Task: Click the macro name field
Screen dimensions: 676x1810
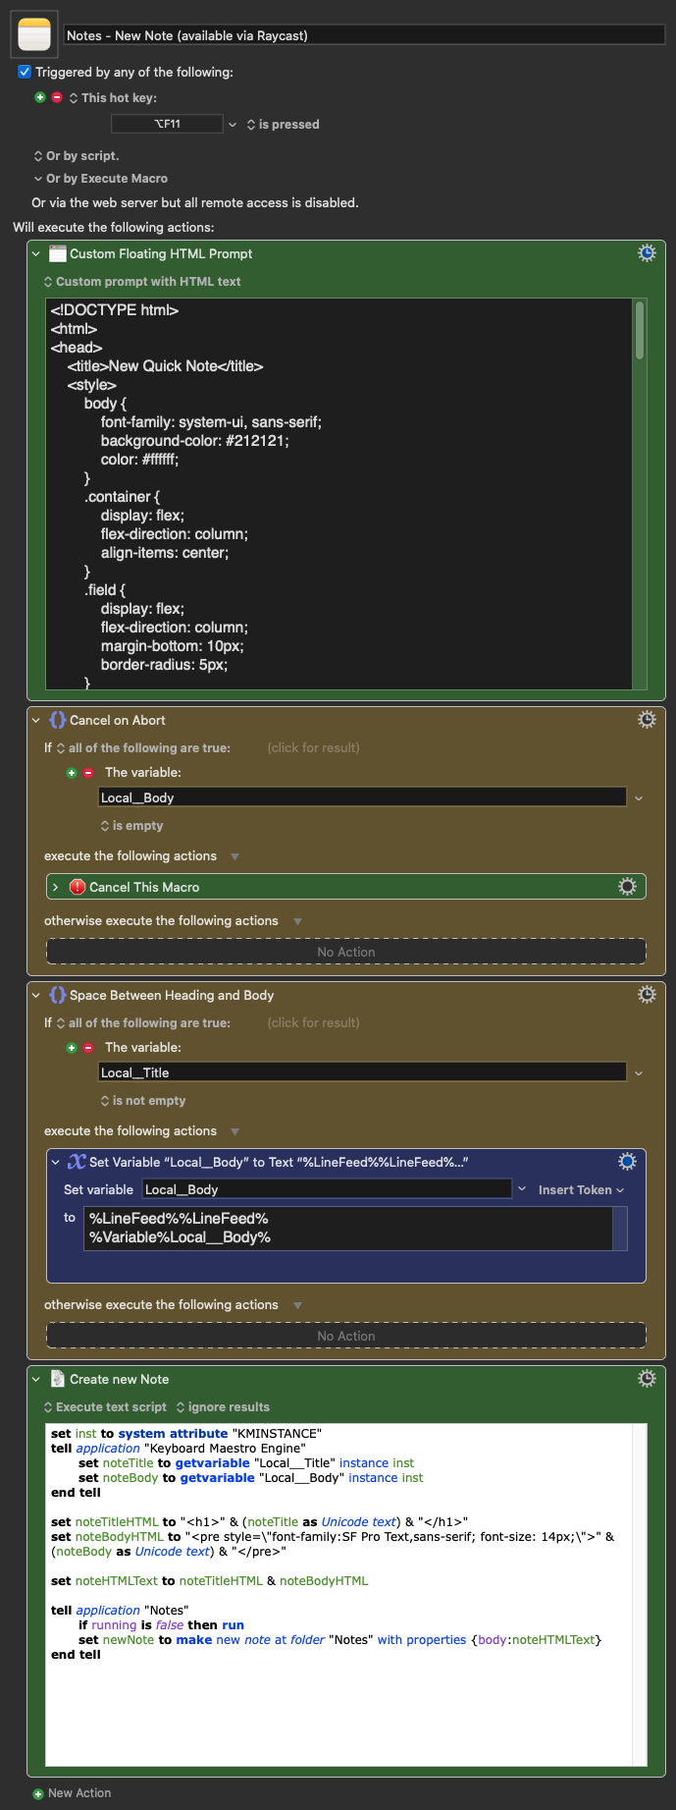Action: 365,35
